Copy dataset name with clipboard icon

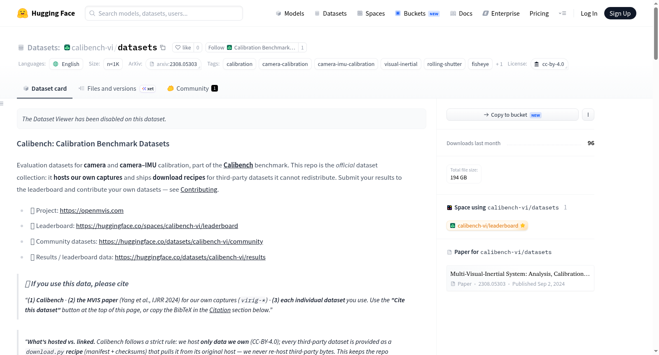pyautogui.click(x=163, y=47)
